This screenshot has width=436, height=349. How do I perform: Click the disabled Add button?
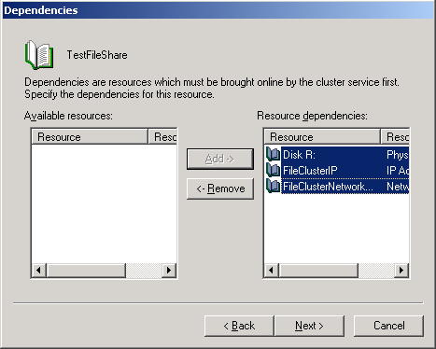coord(220,159)
